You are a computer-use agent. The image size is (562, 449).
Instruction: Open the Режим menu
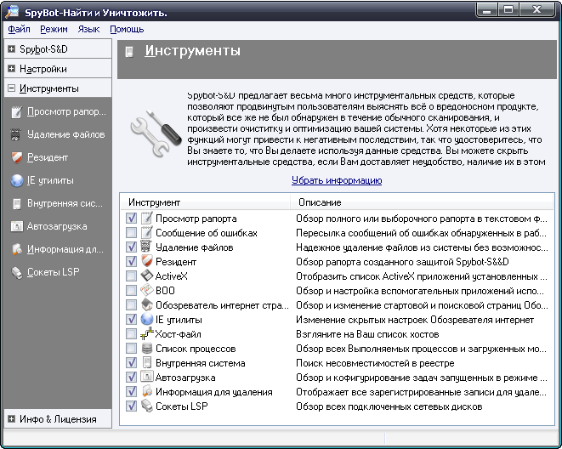pyautogui.click(x=54, y=29)
